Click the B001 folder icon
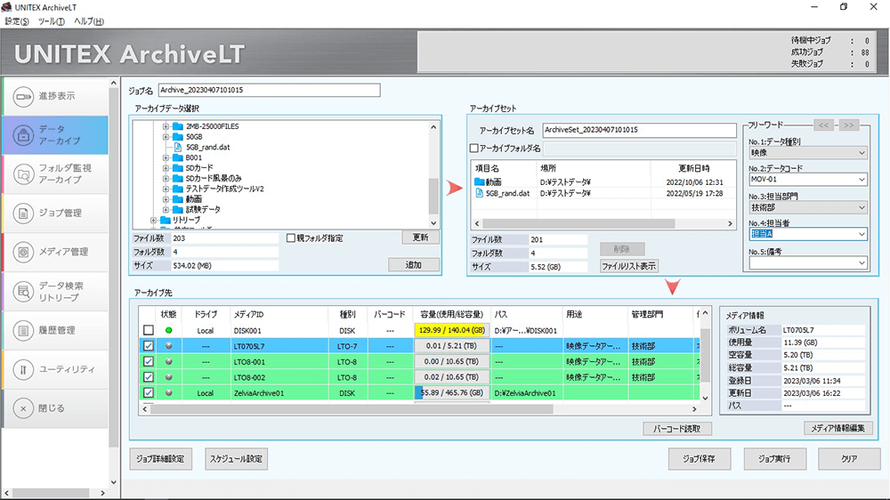The height and width of the screenshot is (500, 890). [x=178, y=157]
